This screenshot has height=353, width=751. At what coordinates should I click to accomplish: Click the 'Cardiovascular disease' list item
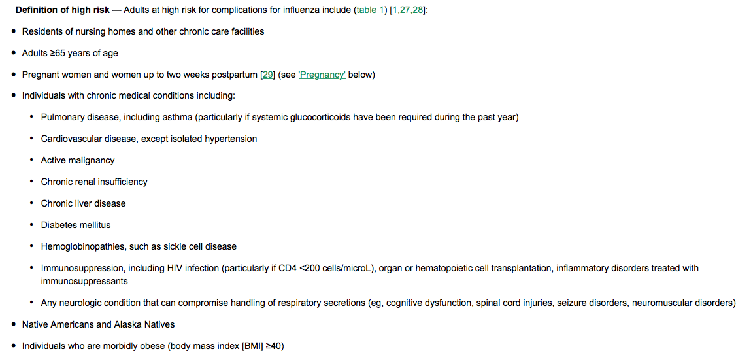tap(149, 139)
